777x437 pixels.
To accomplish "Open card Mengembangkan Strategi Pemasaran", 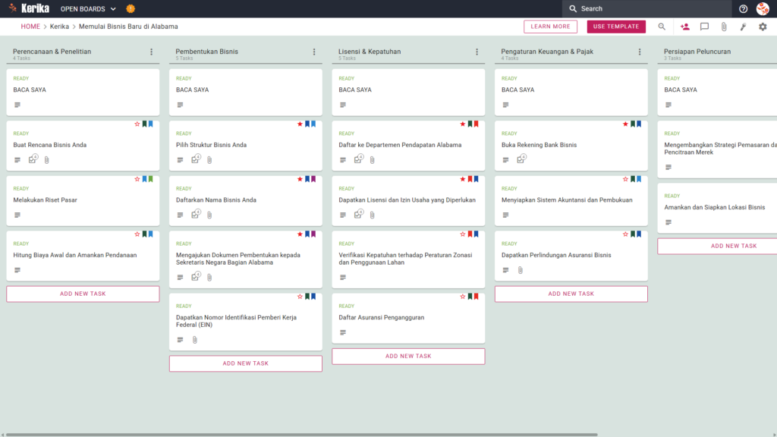I will [718, 149].
